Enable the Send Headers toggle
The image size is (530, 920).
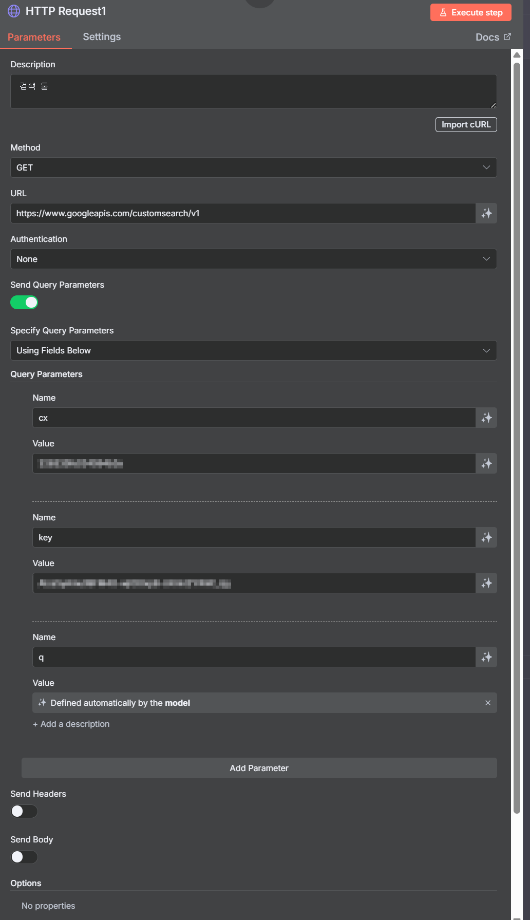coord(24,811)
